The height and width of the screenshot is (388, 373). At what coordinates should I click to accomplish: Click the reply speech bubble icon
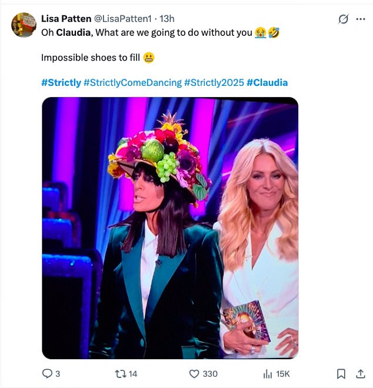[46, 373]
